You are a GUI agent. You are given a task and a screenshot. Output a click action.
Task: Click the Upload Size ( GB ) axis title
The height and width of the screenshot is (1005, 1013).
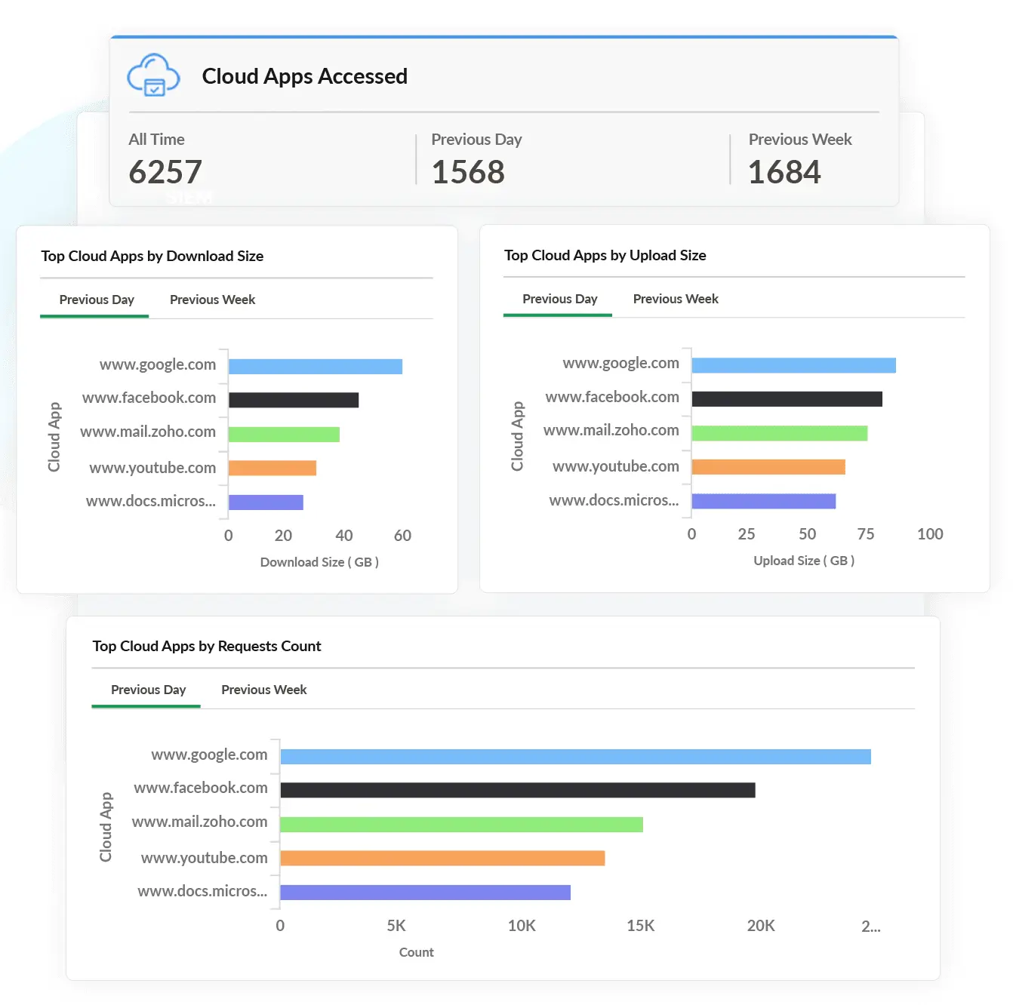[x=804, y=561]
